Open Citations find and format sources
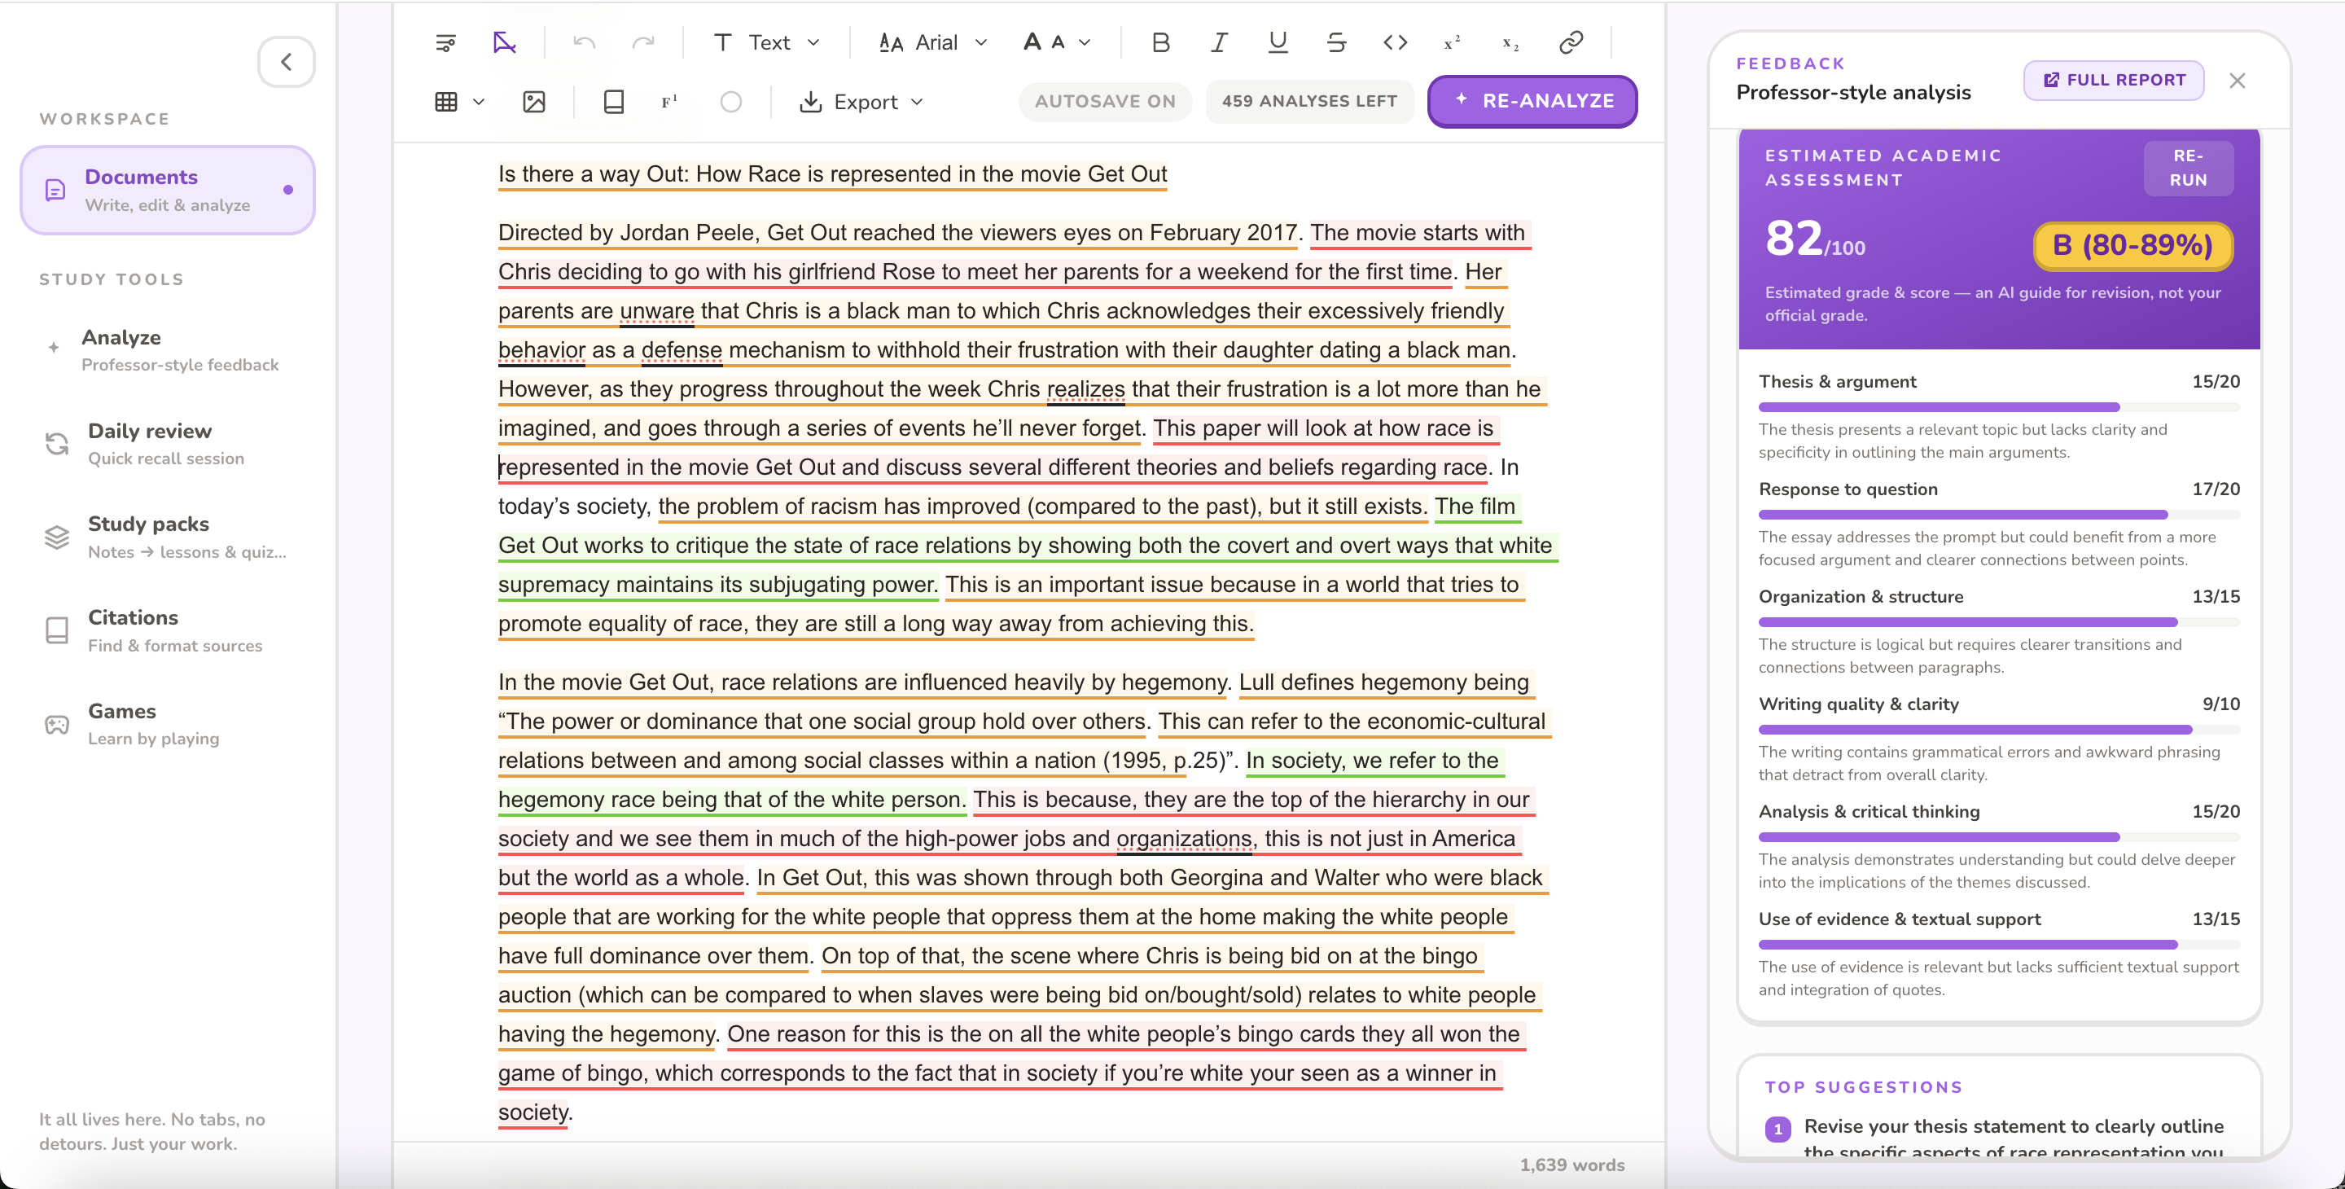This screenshot has height=1189, width=2345. (x=168, y=630)
